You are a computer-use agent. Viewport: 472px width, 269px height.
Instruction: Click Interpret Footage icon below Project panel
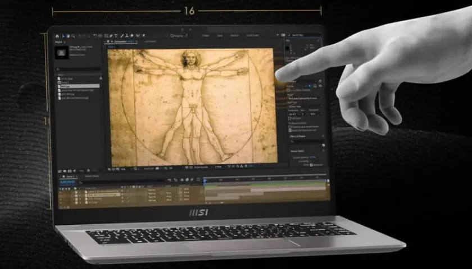[x=60, y=171]
